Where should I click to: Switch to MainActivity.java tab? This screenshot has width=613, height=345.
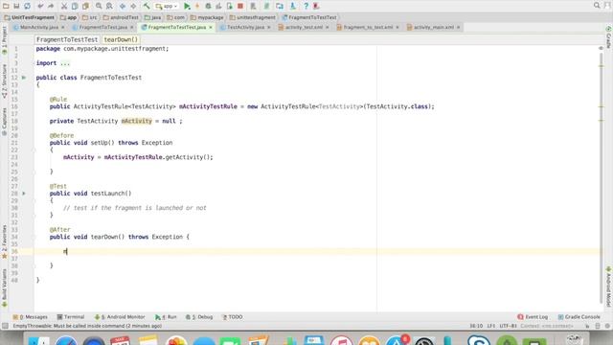pos(38,28)
